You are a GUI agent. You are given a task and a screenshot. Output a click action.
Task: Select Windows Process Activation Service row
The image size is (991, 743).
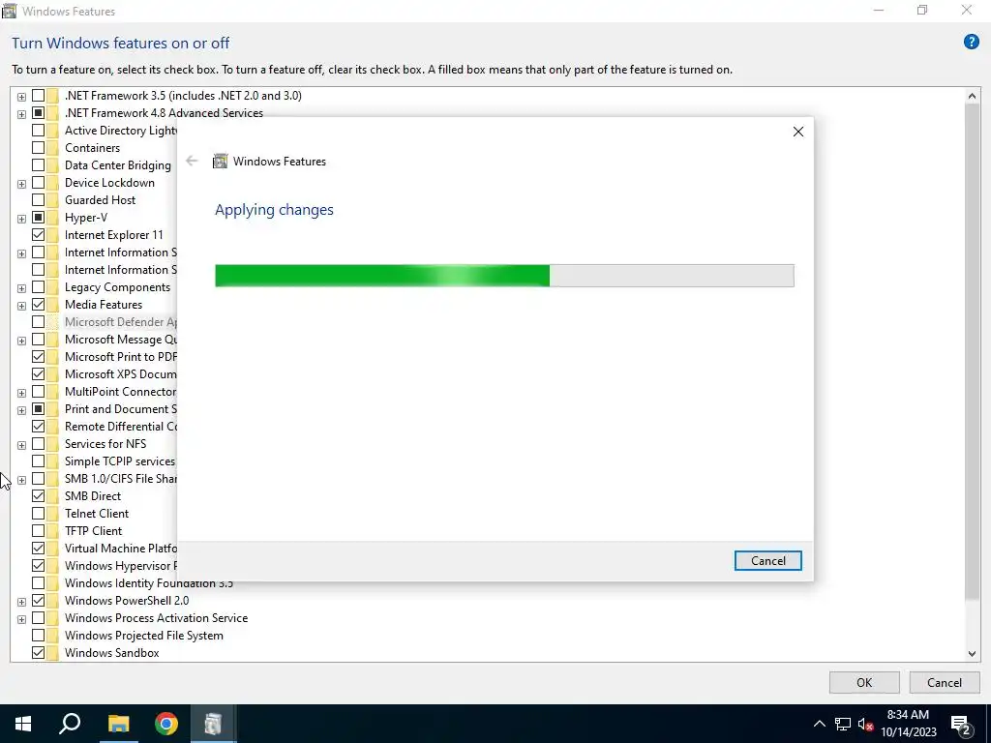click(156, 618)
